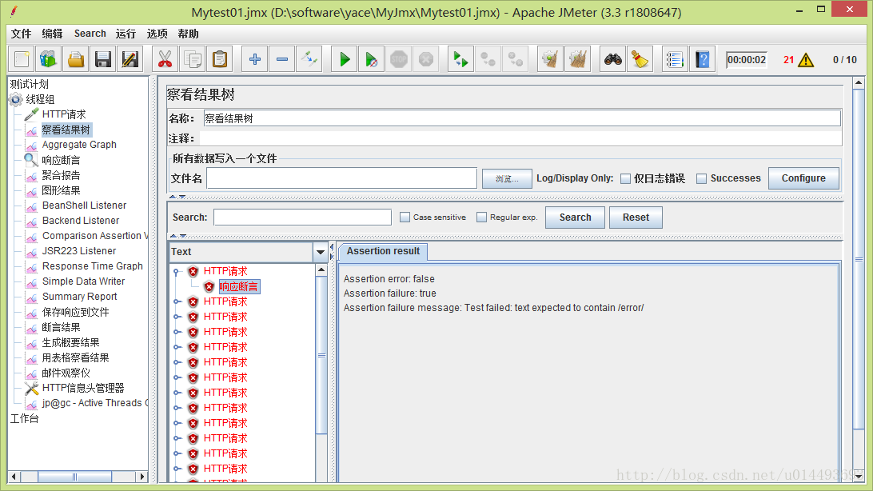
Task: Start the test with green play icon
Action: (x=345, y=59)
